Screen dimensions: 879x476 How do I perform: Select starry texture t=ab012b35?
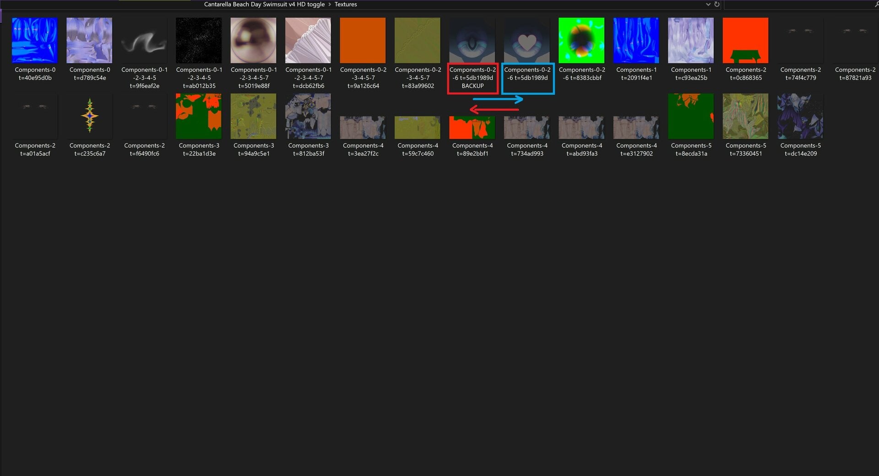[199, 40]
